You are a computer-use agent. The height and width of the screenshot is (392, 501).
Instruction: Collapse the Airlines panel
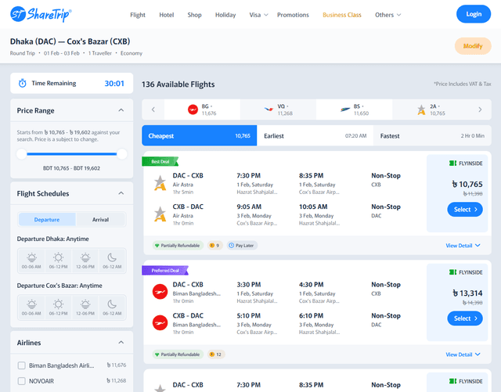click(x=121, y=343)
